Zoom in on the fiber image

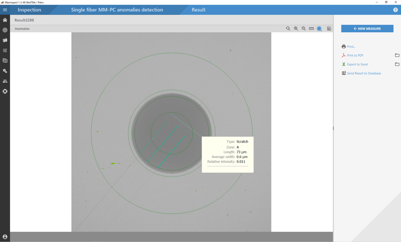coord(296,28)
